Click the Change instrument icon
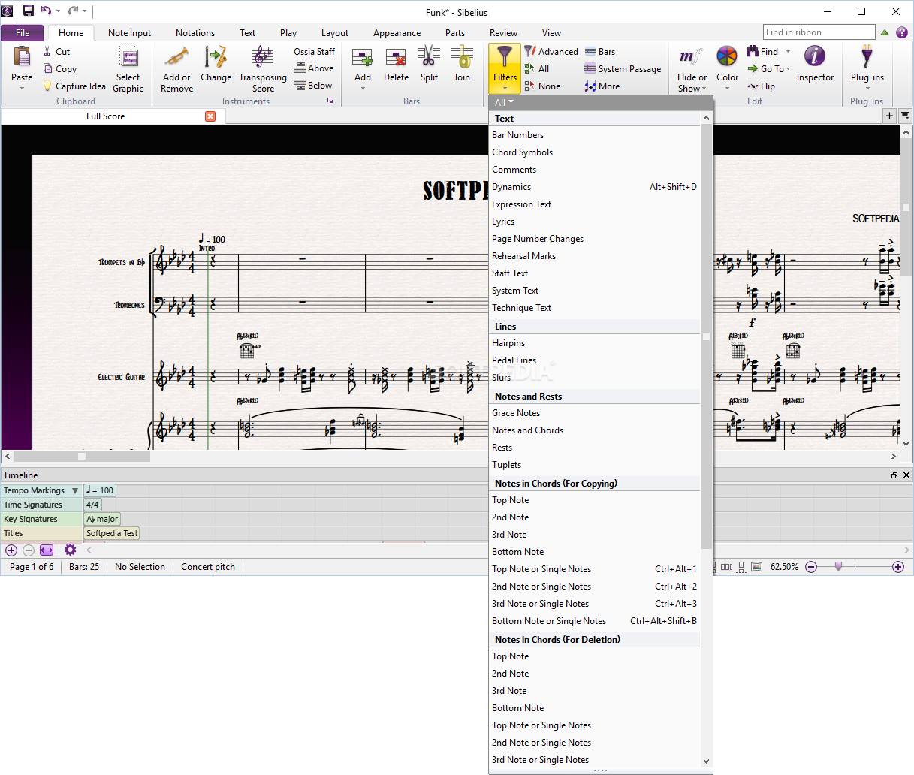This screenshot has height=775, width=914. [x=216, y=57]
